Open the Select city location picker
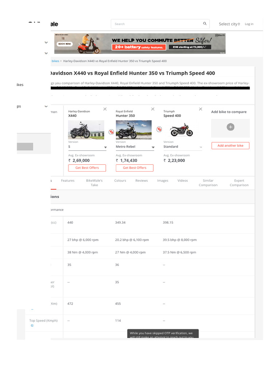 (x=229, y=24)
